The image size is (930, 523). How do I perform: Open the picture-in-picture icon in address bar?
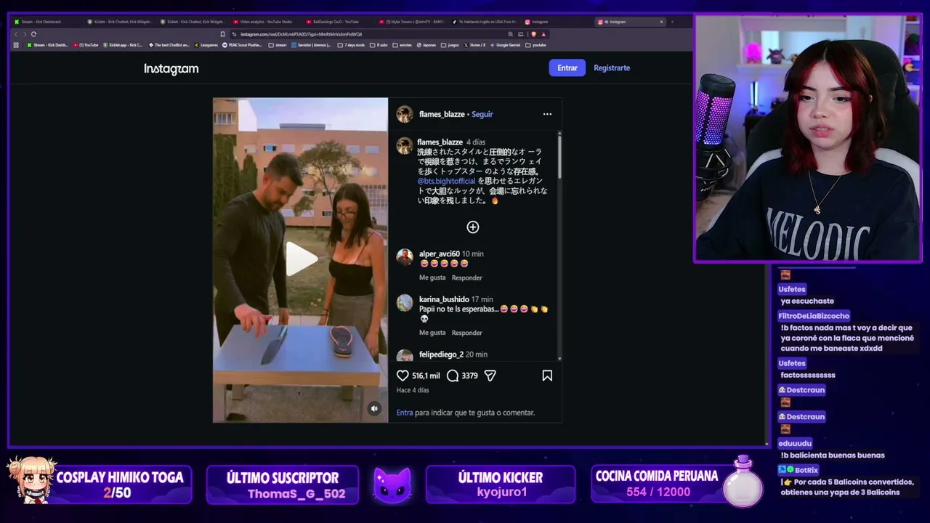point(521,34)
